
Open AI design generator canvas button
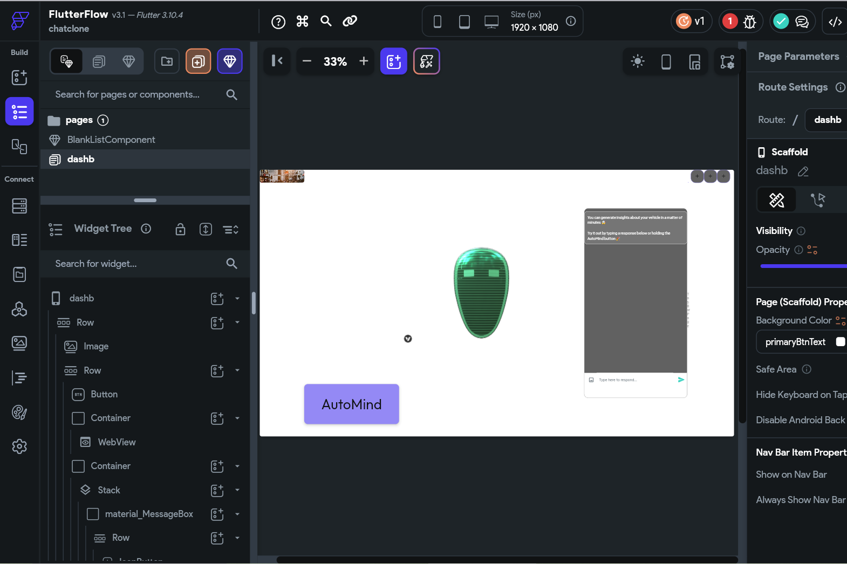(x=427, y=61)
